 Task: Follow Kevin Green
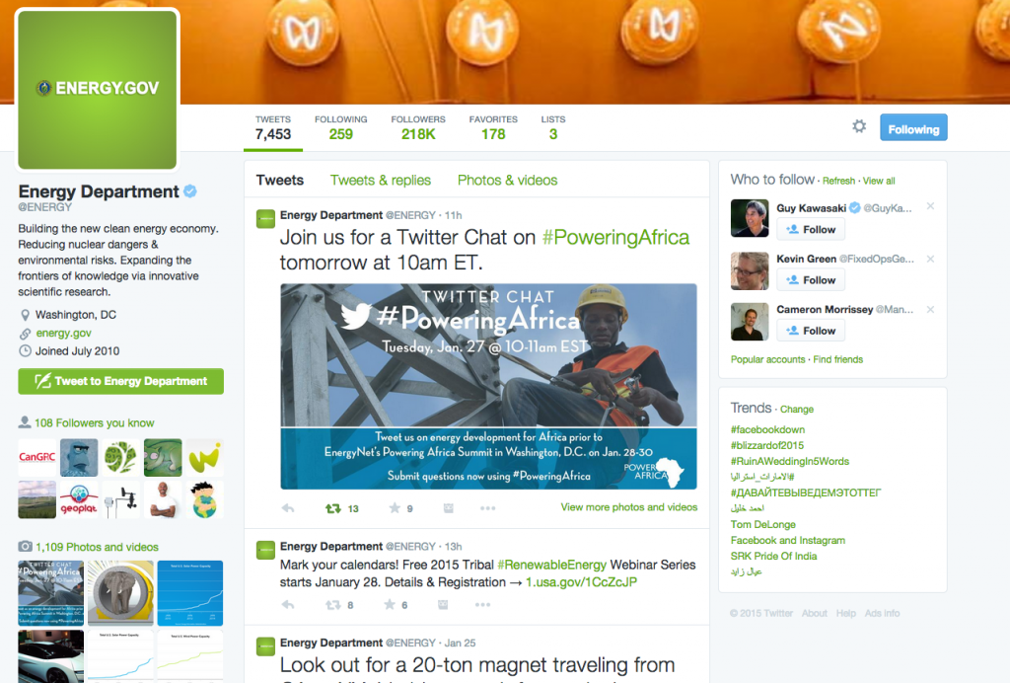click(x=811, y=280)
